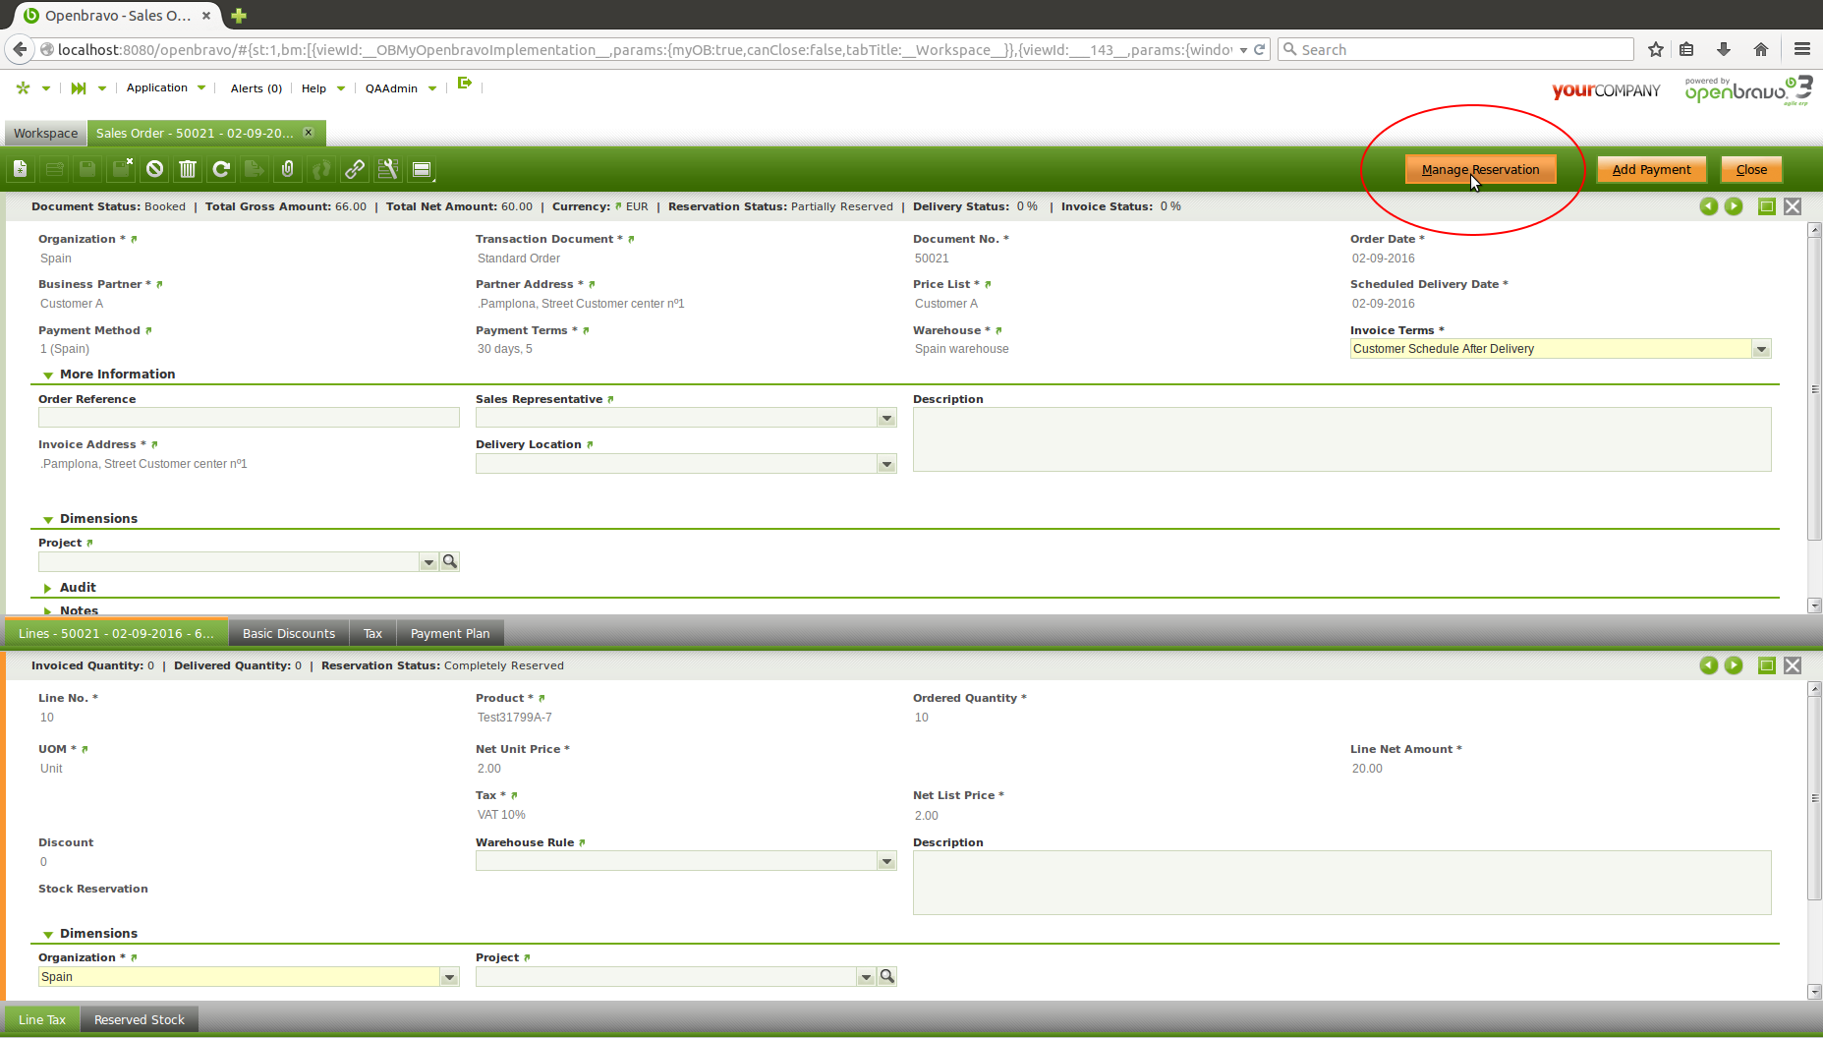Viewport: 1823px width, 1038px height.
Task: Open the Invoice Terms dropdown
Action: (1761, 349)
